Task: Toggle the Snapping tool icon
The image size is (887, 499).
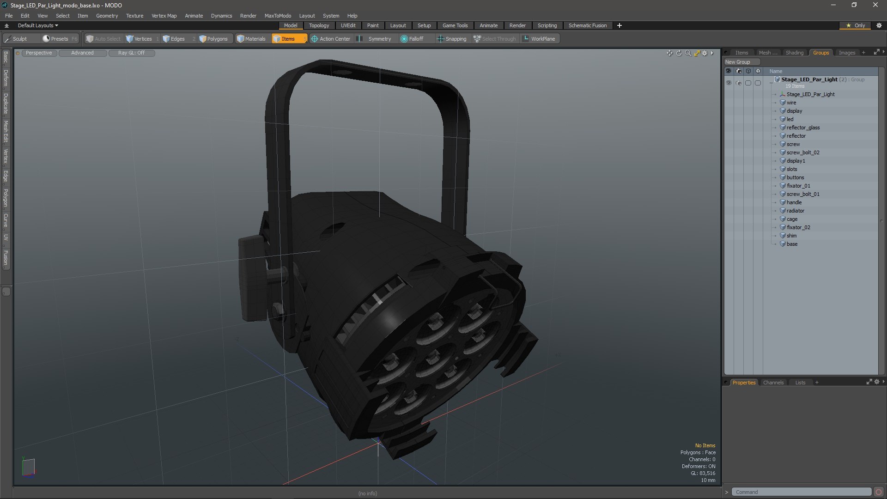Action: click(x=440, y=39)
